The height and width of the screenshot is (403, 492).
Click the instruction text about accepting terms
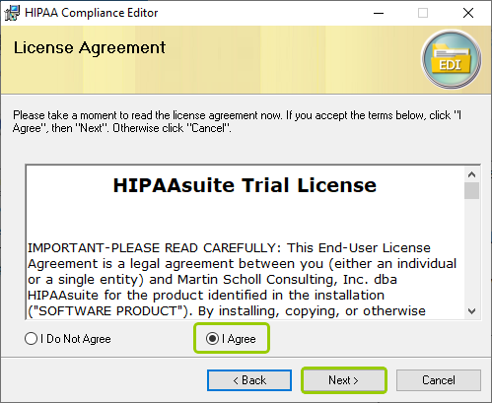pos(237,121)
